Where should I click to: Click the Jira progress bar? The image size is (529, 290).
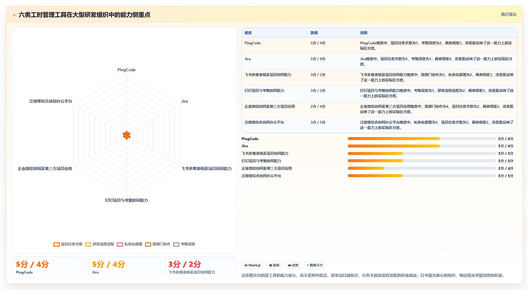(x=422, y=146)
